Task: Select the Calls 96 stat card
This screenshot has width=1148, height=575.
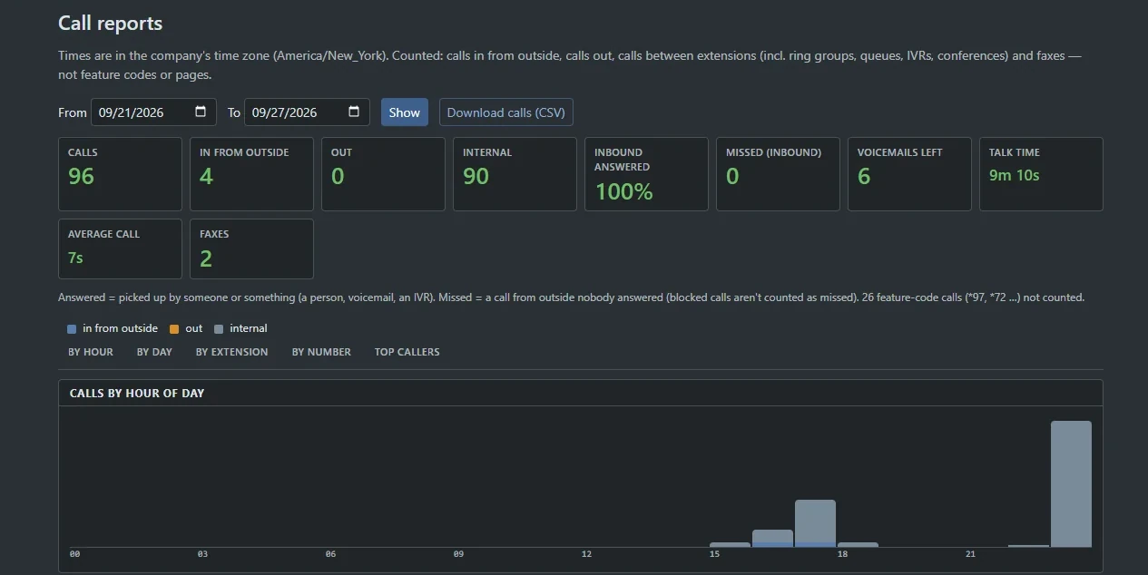Action: (x=120, y=174)
